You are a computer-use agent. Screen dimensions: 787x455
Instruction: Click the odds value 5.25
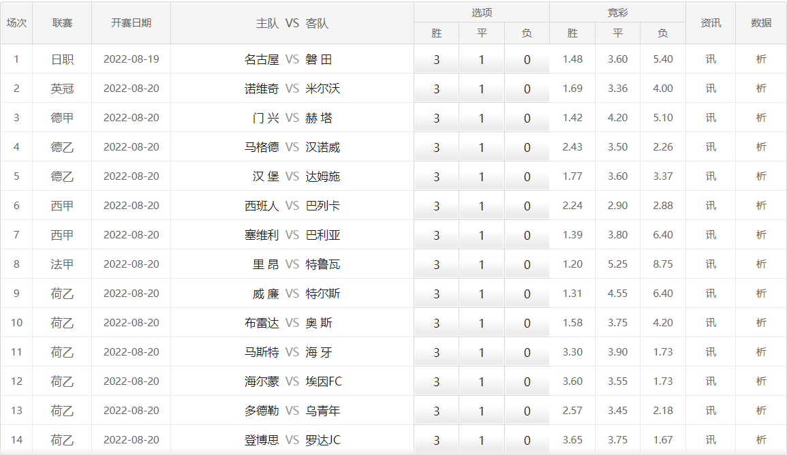point(617,264)
